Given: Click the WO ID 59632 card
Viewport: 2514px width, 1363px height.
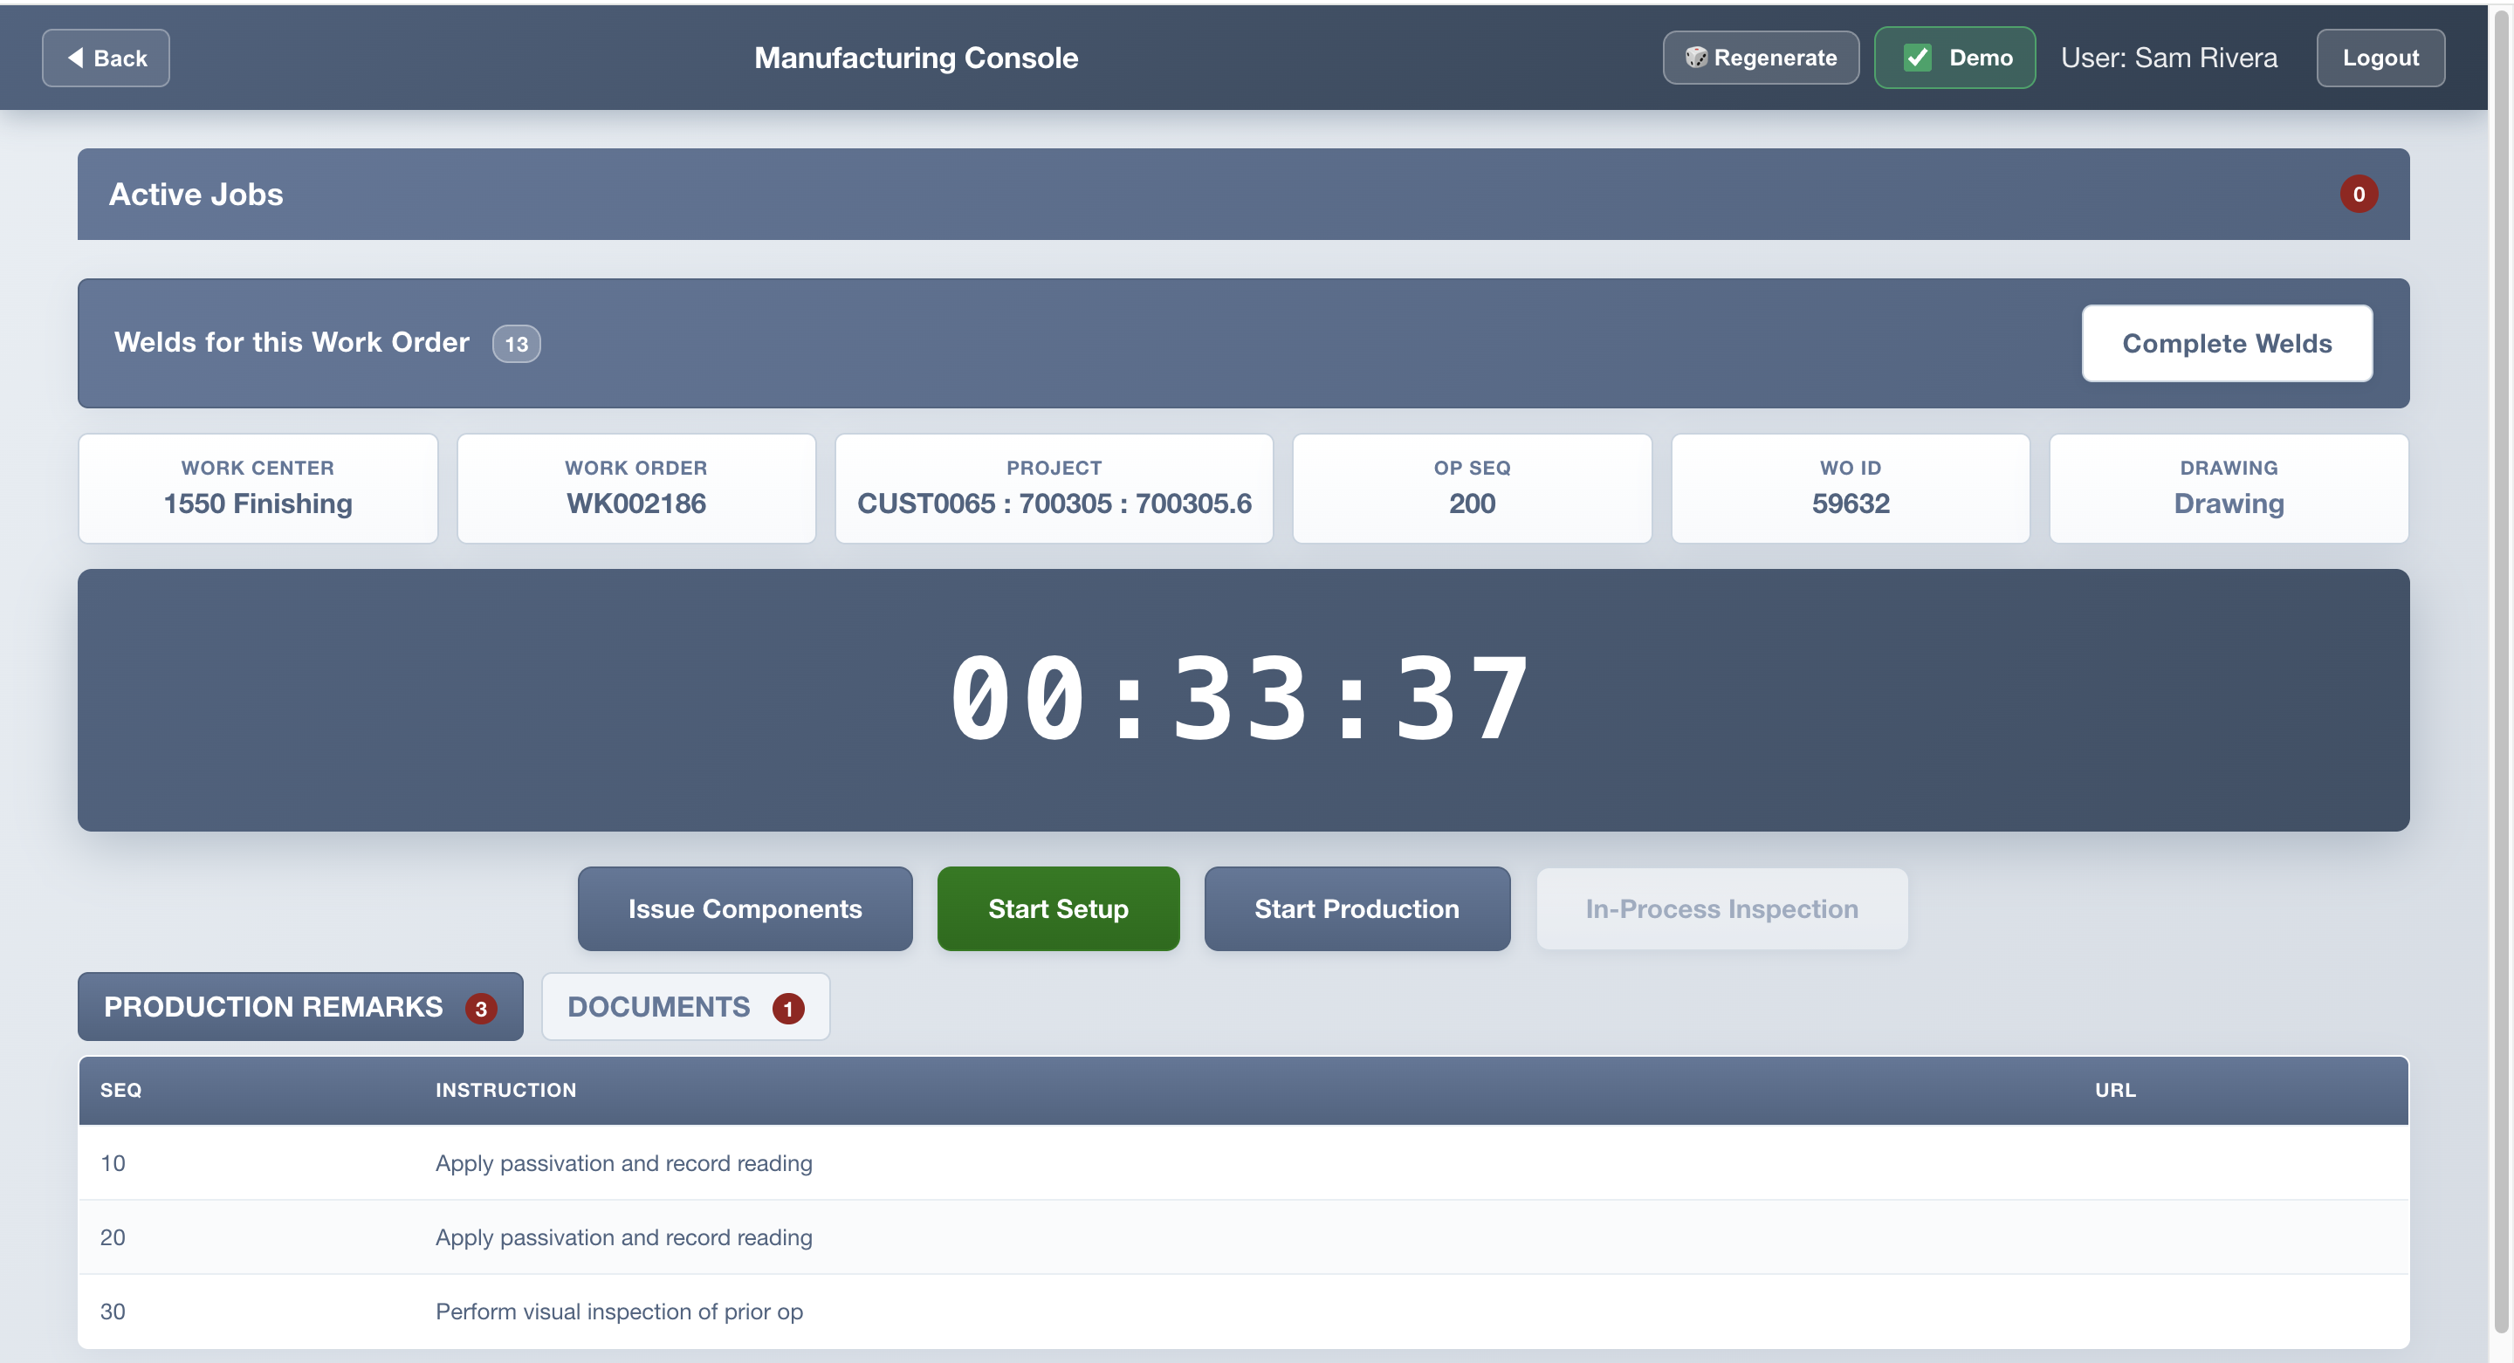Looking at the screenshot, I should point(1851,489).
